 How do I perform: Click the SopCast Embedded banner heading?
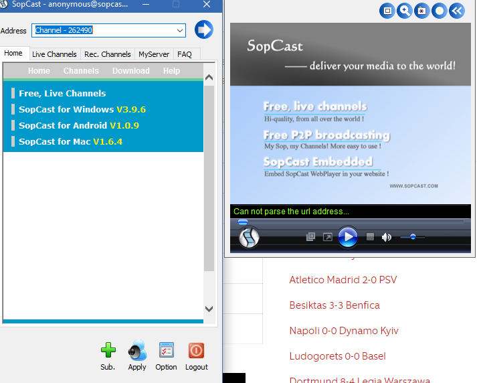click(x=318, y=161)
